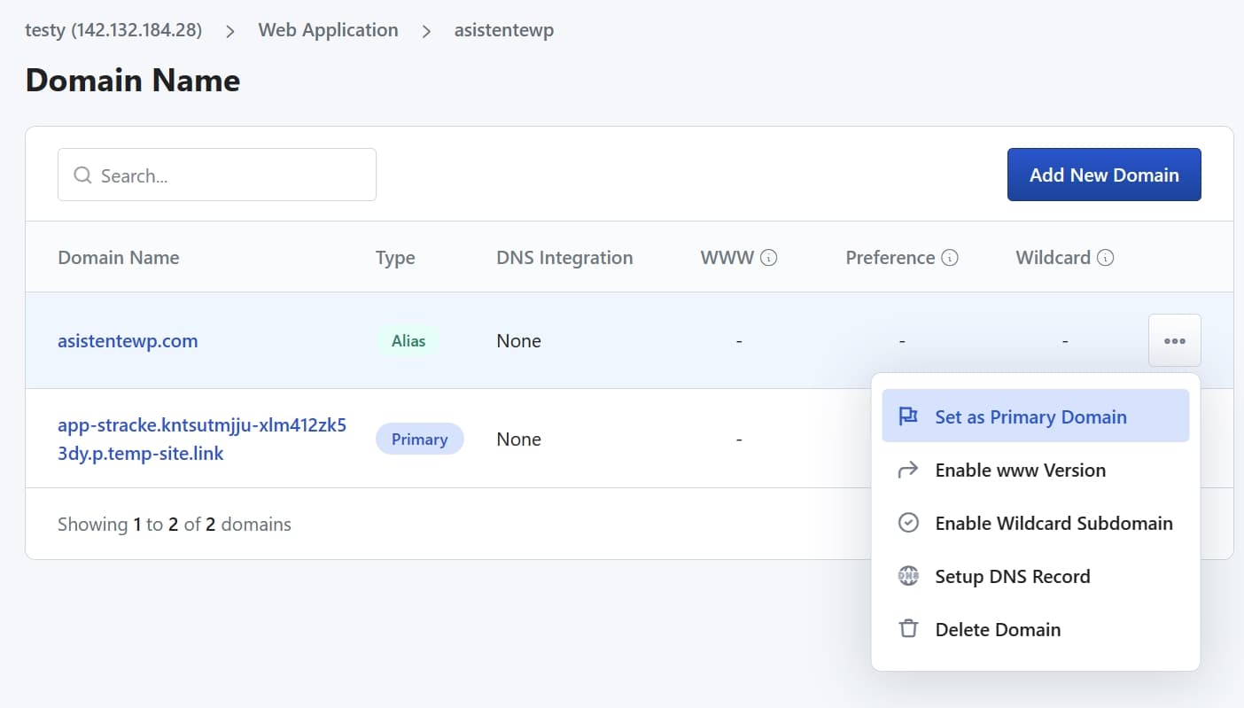Viewport: 1244px width, 708px height.
Task: Click the magnifier icon in search box
Action: pyautogui.click(x=82, y=175)
